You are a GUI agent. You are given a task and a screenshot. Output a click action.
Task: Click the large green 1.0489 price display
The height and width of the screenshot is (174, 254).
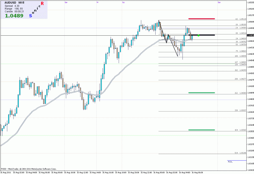pos(14,16)
